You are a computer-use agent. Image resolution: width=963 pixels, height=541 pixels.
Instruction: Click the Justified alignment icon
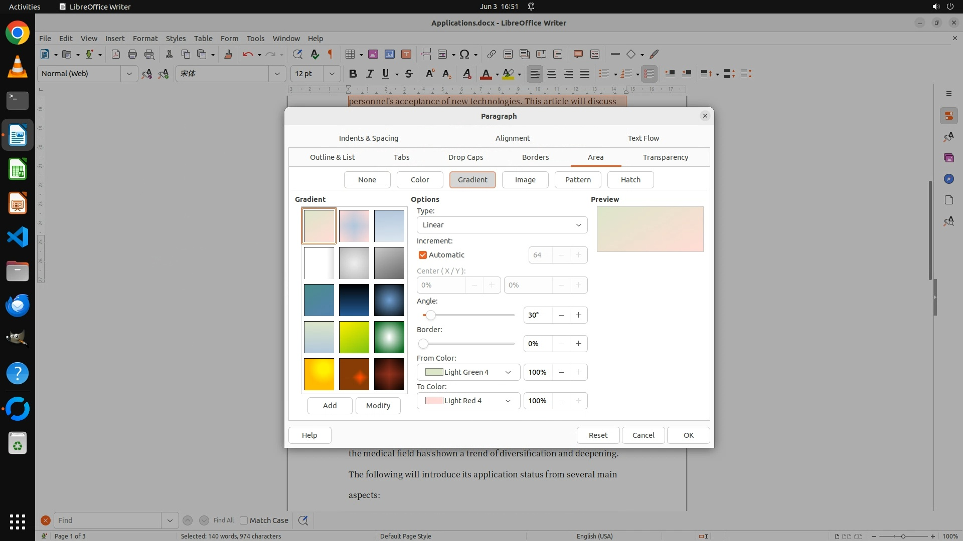click(x=585, y=74)
